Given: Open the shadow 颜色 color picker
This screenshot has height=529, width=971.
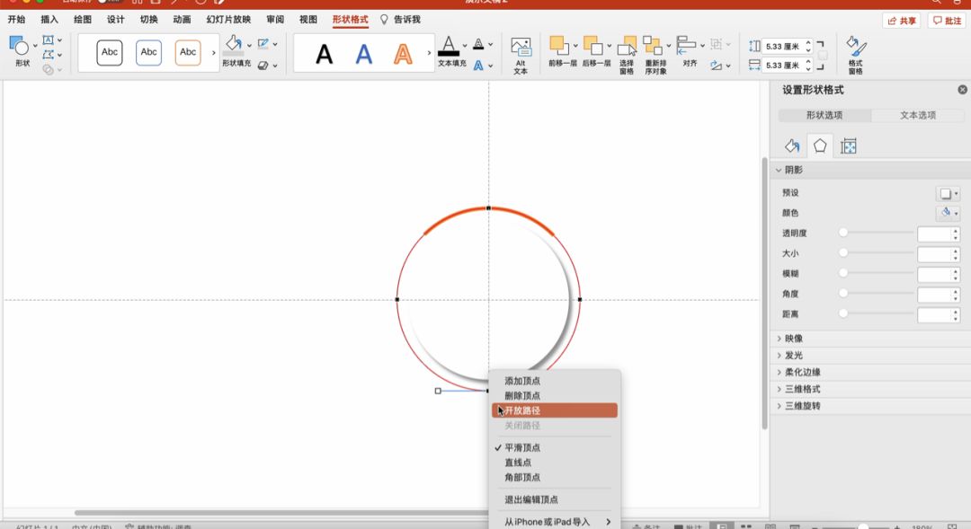Looking at the screenshot, I should coord(949,214).
